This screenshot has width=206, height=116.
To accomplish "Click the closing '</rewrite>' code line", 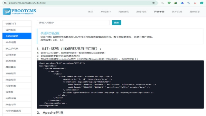I will pos(54,101).
